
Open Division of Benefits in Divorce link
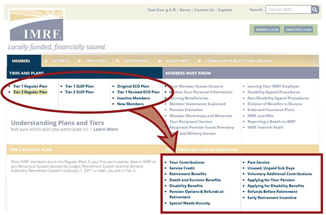[275, 104]
